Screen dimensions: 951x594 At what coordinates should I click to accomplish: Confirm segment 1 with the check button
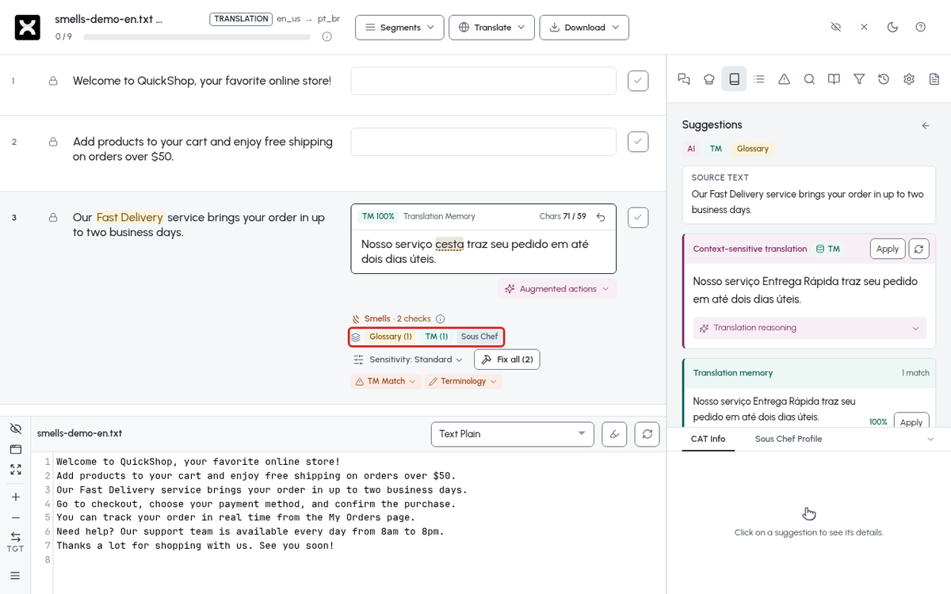click(638, 81)
